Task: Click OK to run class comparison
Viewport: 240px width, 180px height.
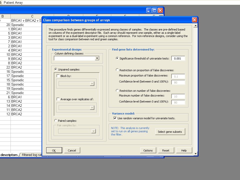Action: (54, 150)
